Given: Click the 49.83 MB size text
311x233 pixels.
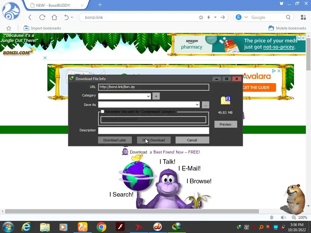Looking at the screenshot, I should tap(225, 113).
